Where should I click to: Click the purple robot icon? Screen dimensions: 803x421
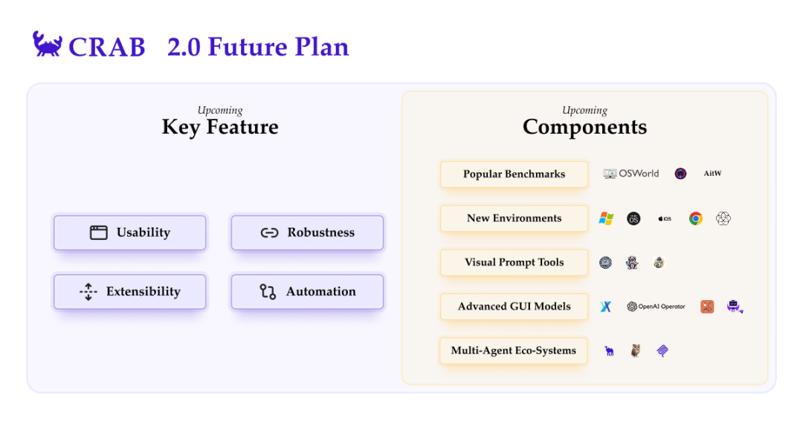point(735,306)
